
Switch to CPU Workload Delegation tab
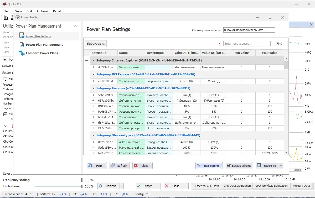click(x=271, y=186)
